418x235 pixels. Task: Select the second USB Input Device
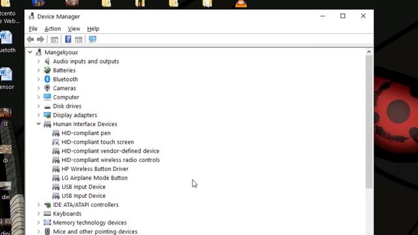(x=84, y=196)
